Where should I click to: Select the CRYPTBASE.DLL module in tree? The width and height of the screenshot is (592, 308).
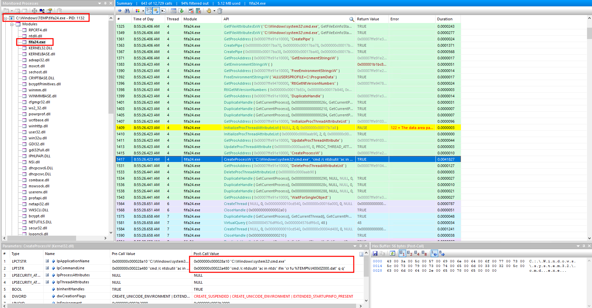[41, 78]
